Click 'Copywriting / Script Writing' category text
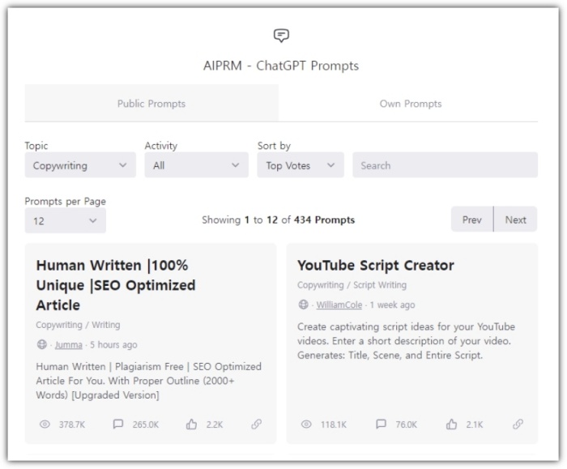567x469 pixels. (x=352, y=285)
